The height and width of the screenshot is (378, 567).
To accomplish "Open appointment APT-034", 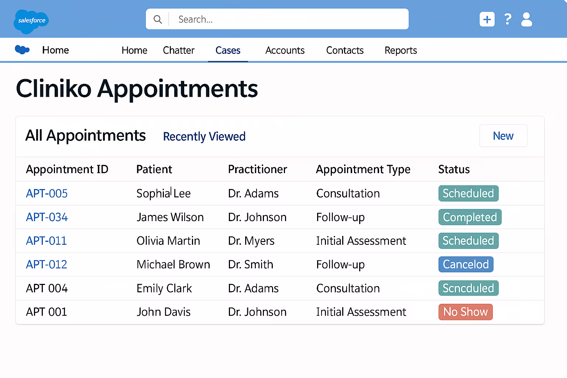I will 47,217.
